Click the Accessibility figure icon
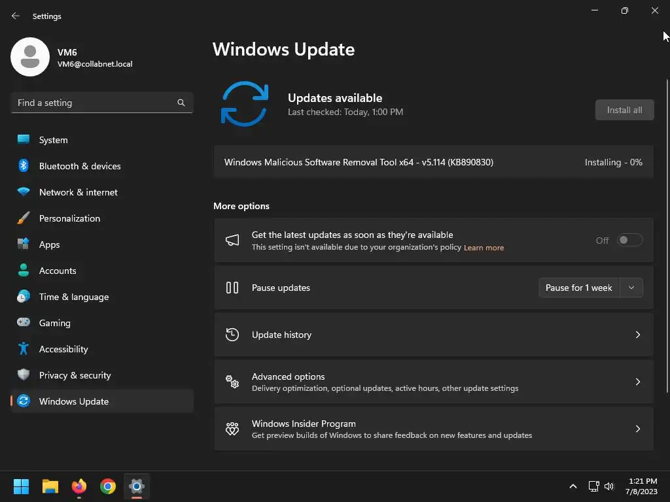Viewport: 670px width, 502px height. coord(24,349)
